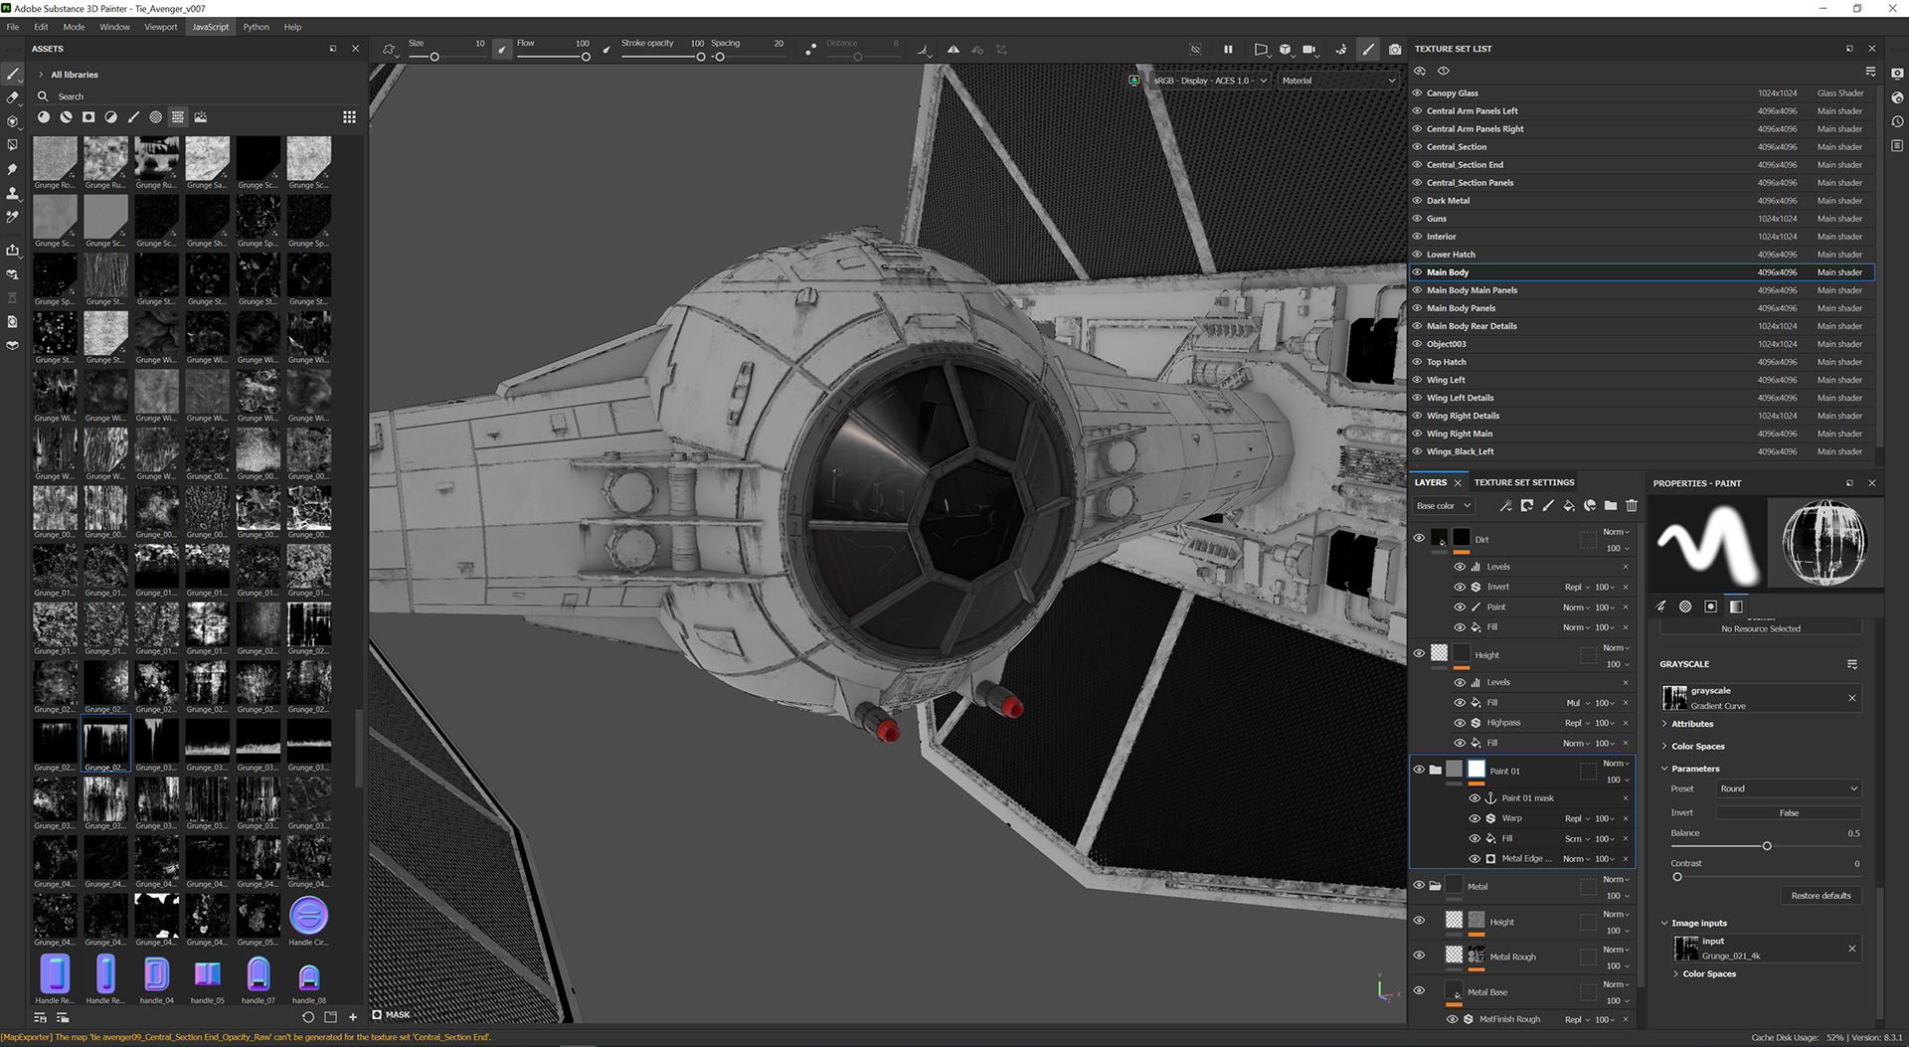The width and height of the screenshot is (1909, 1047).
Task: Filter assets by Smart materials icon
Action: [66, 117]
